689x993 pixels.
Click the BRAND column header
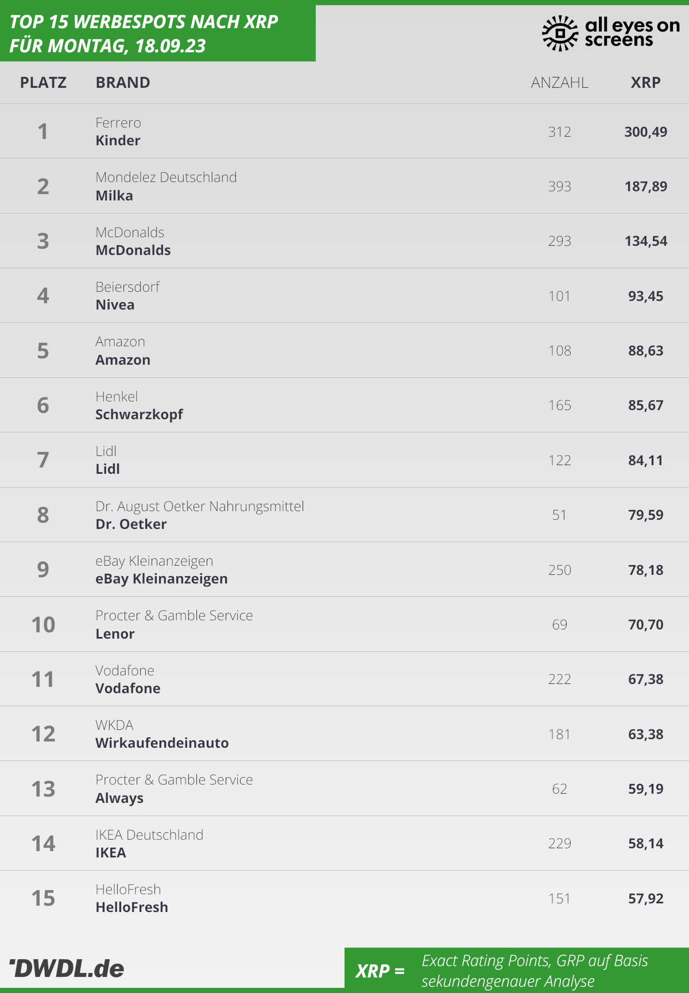[x=123, y=83]
